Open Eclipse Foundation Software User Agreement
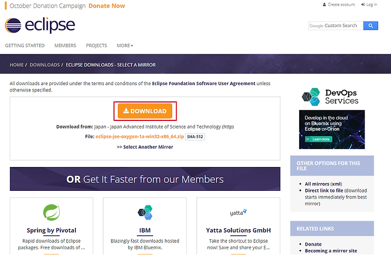This screenshot has height=257, width=391. click(x=204, y=83)
